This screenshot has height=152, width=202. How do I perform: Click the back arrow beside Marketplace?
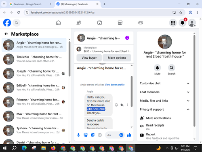pyautogui.click(x=6, y=34)
